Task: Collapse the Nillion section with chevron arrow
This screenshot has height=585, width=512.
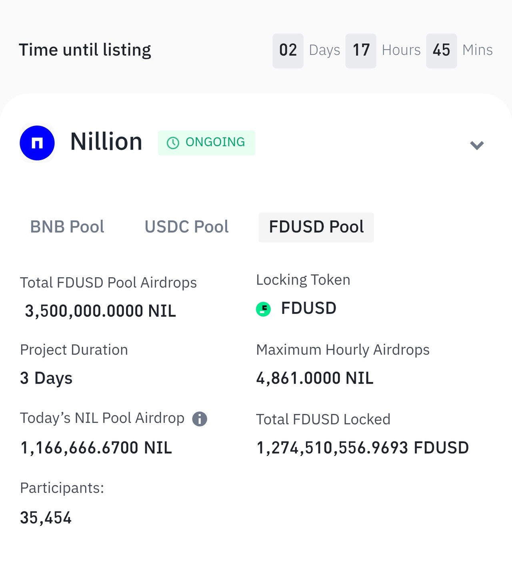Action: click(x=477, y=145)
